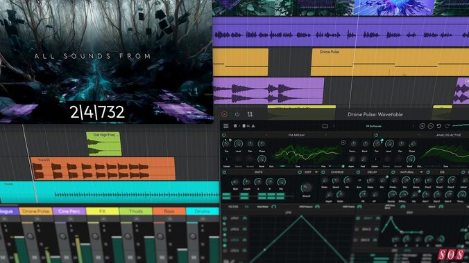Toggle the GATE effect power
Screen dimensions: 469x263
[x=224, y=172]
